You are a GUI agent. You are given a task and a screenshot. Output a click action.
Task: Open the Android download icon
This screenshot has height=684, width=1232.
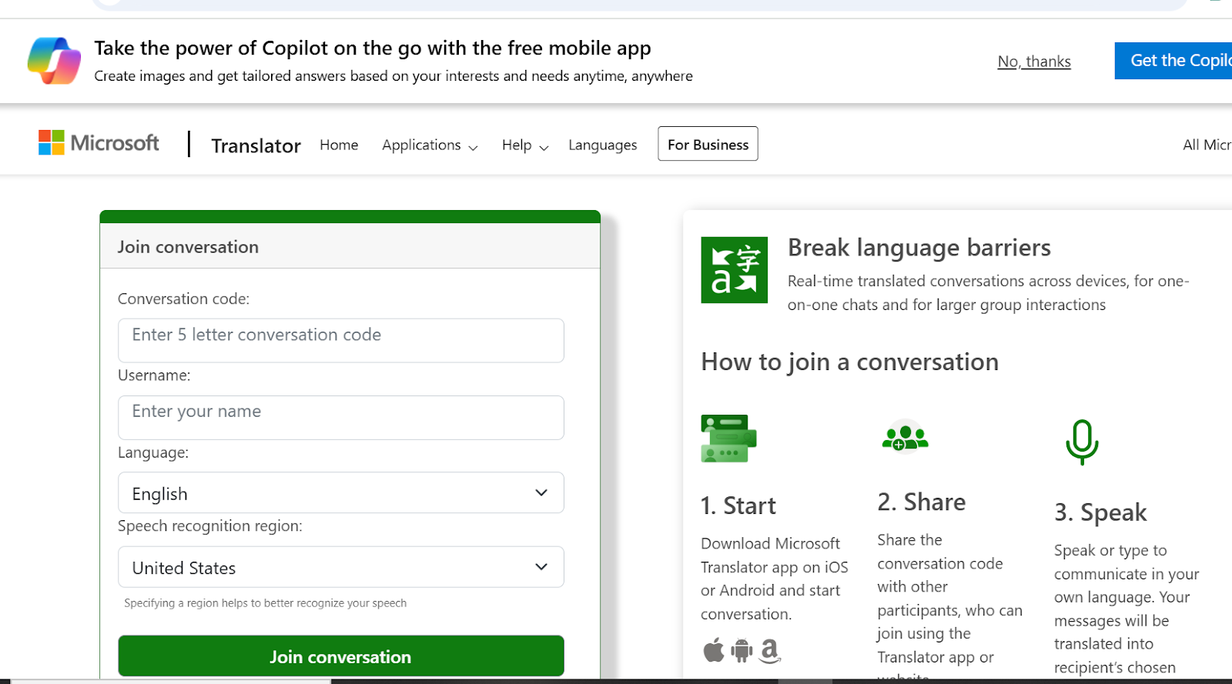pos(742,651)
